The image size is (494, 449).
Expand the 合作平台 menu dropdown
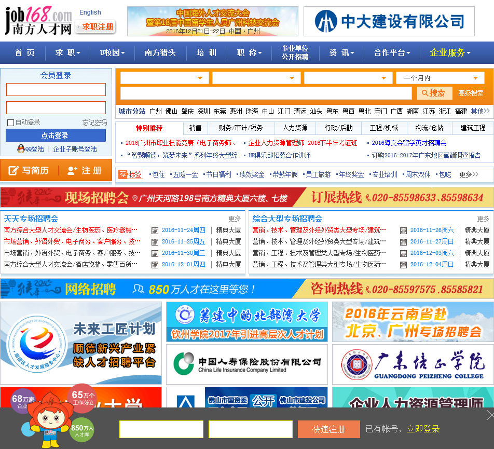click(x=392, y=52)
